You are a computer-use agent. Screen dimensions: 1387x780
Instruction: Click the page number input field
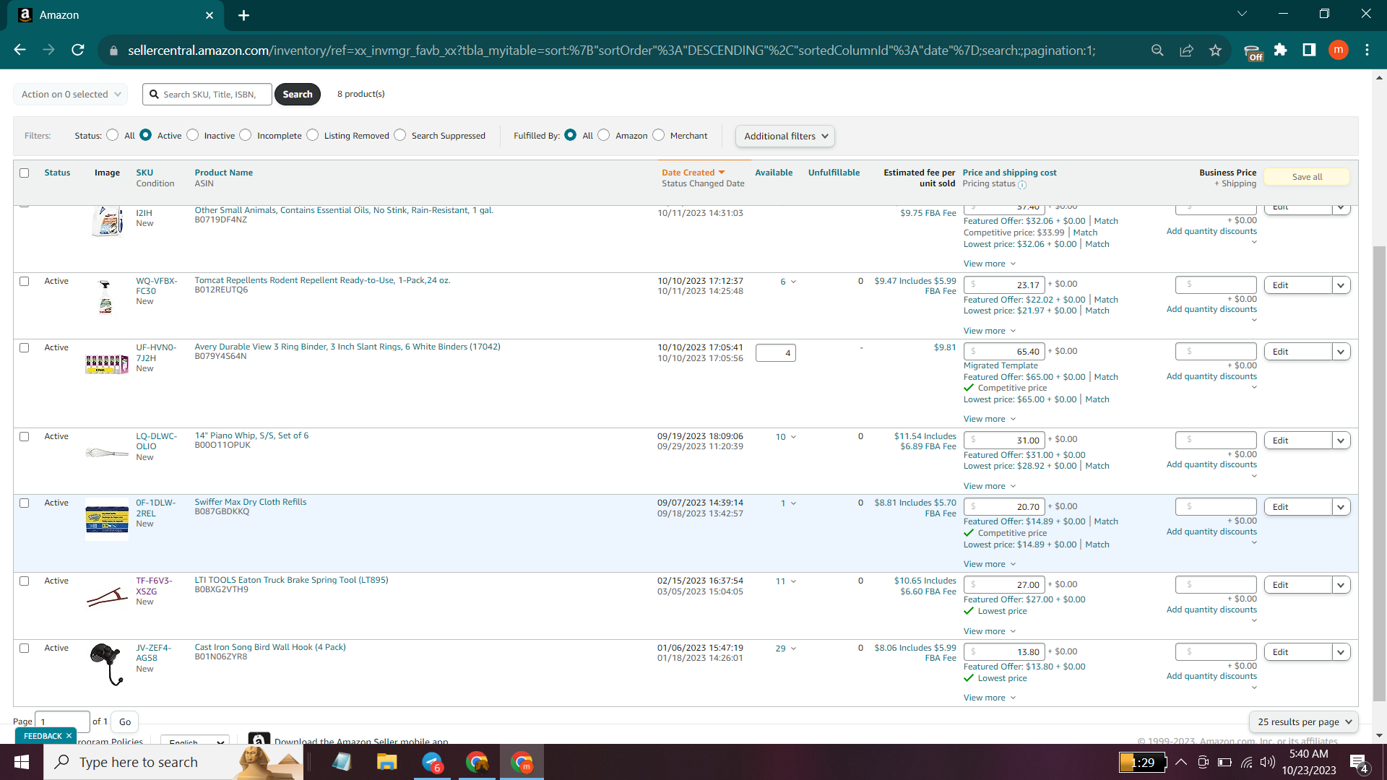(62, 721)
